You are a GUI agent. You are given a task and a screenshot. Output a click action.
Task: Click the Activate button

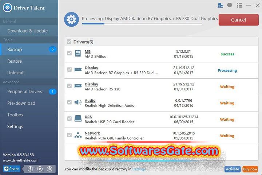click(x=233, y=169)
